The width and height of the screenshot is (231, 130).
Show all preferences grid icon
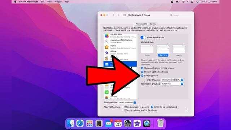click(124, 15)
